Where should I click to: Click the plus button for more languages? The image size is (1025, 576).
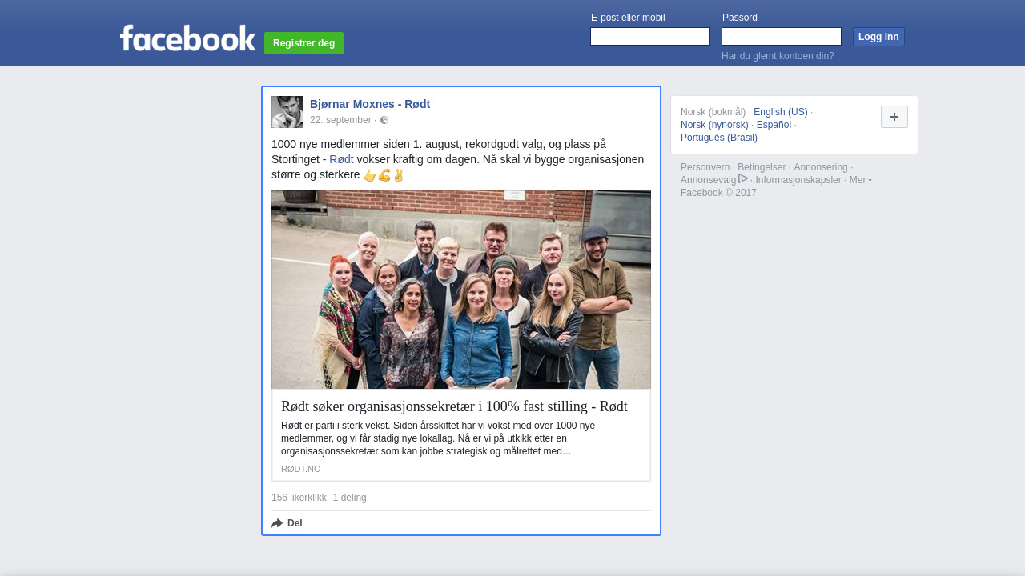[894, 117]
